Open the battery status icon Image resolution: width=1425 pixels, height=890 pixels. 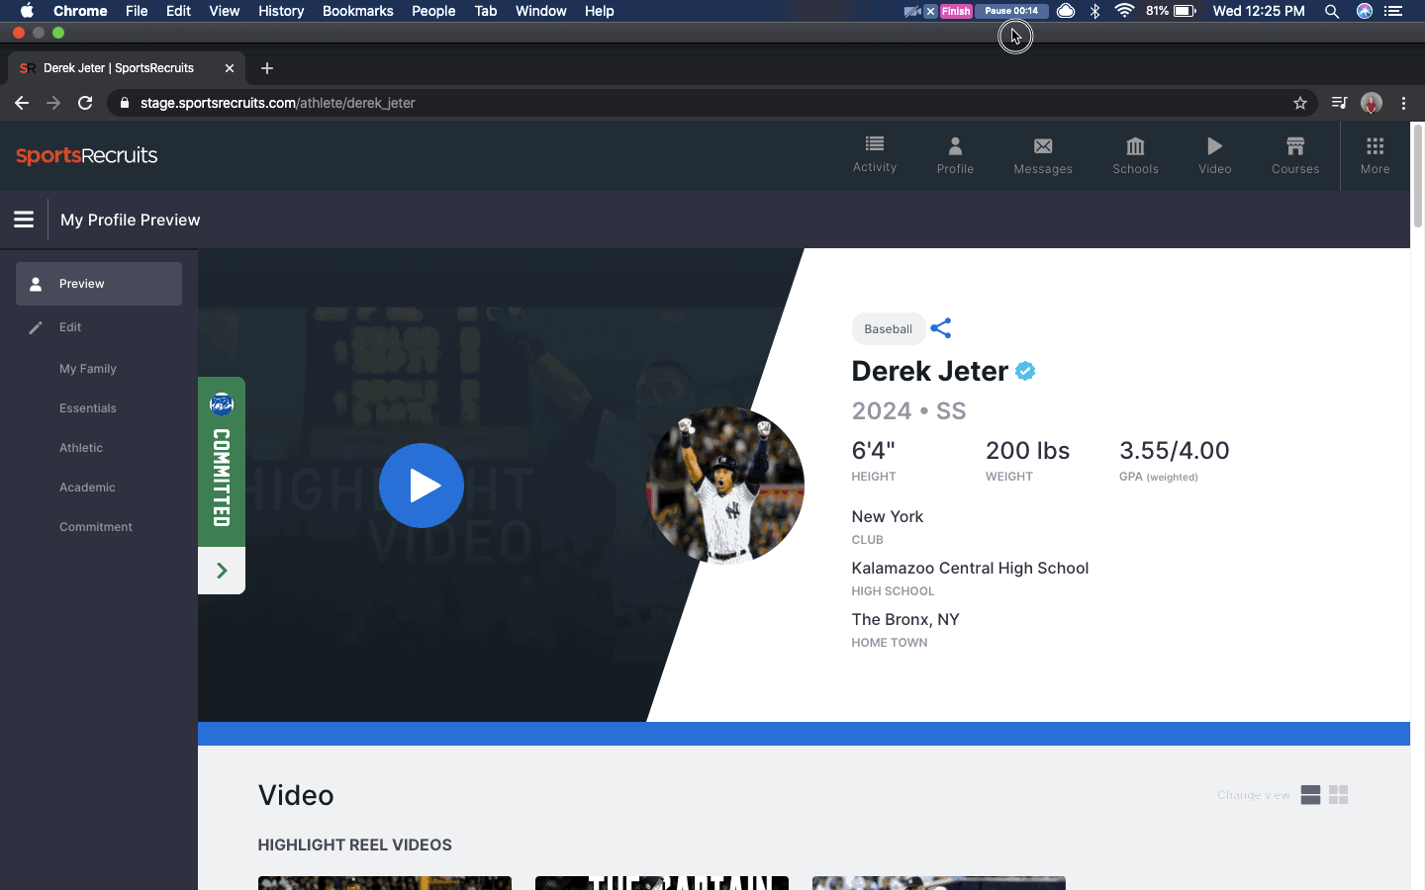click(x=1185, y=11)
